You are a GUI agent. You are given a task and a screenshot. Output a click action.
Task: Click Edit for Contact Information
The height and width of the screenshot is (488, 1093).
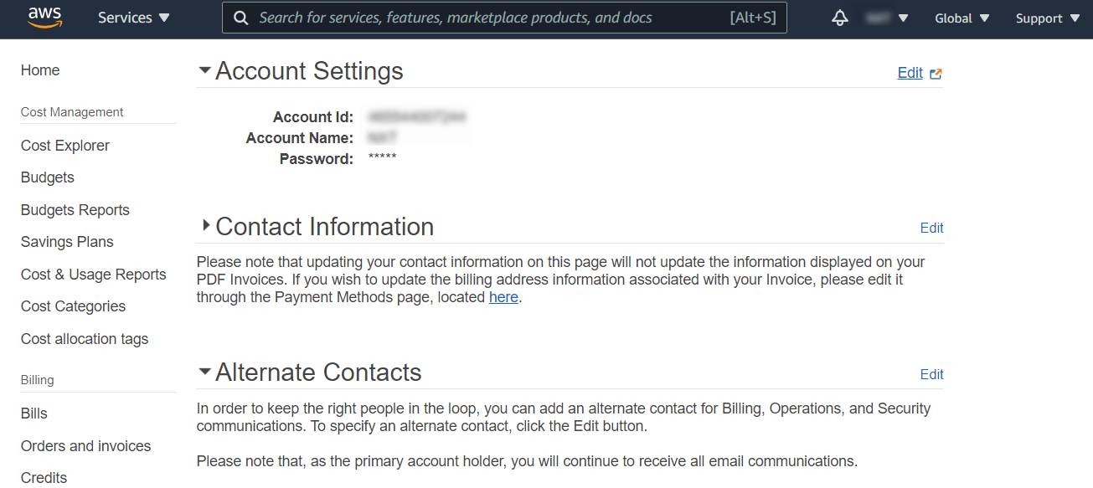pyautogui.click(x=931, y=228)
